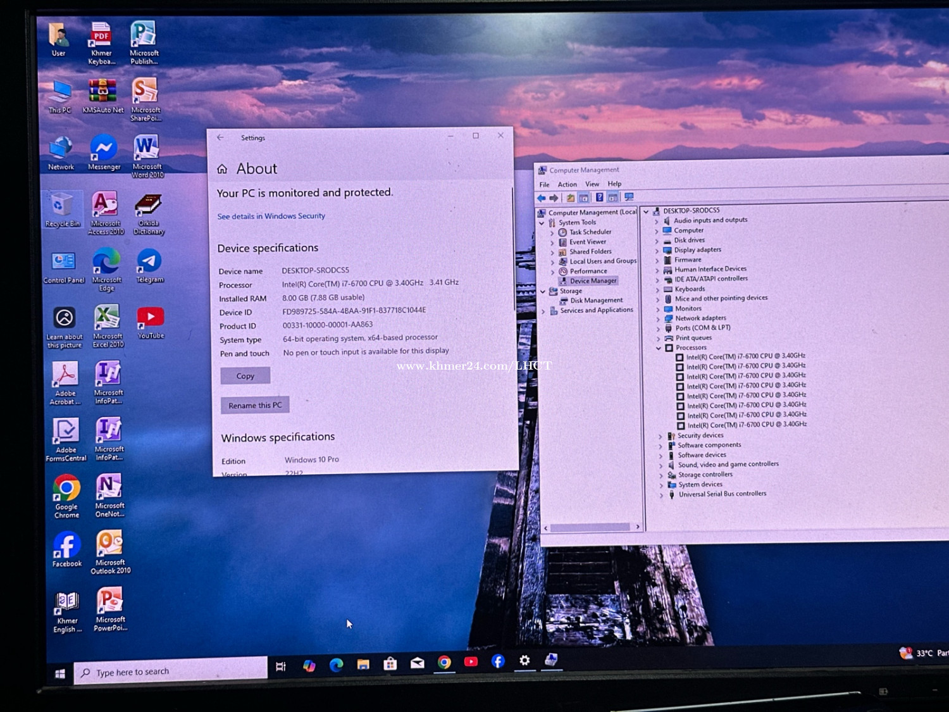This screenshot has height=712, width=949.
Task: Open Microsoft Access 2010 desktop shortcut
Action: tap(106, 213)
